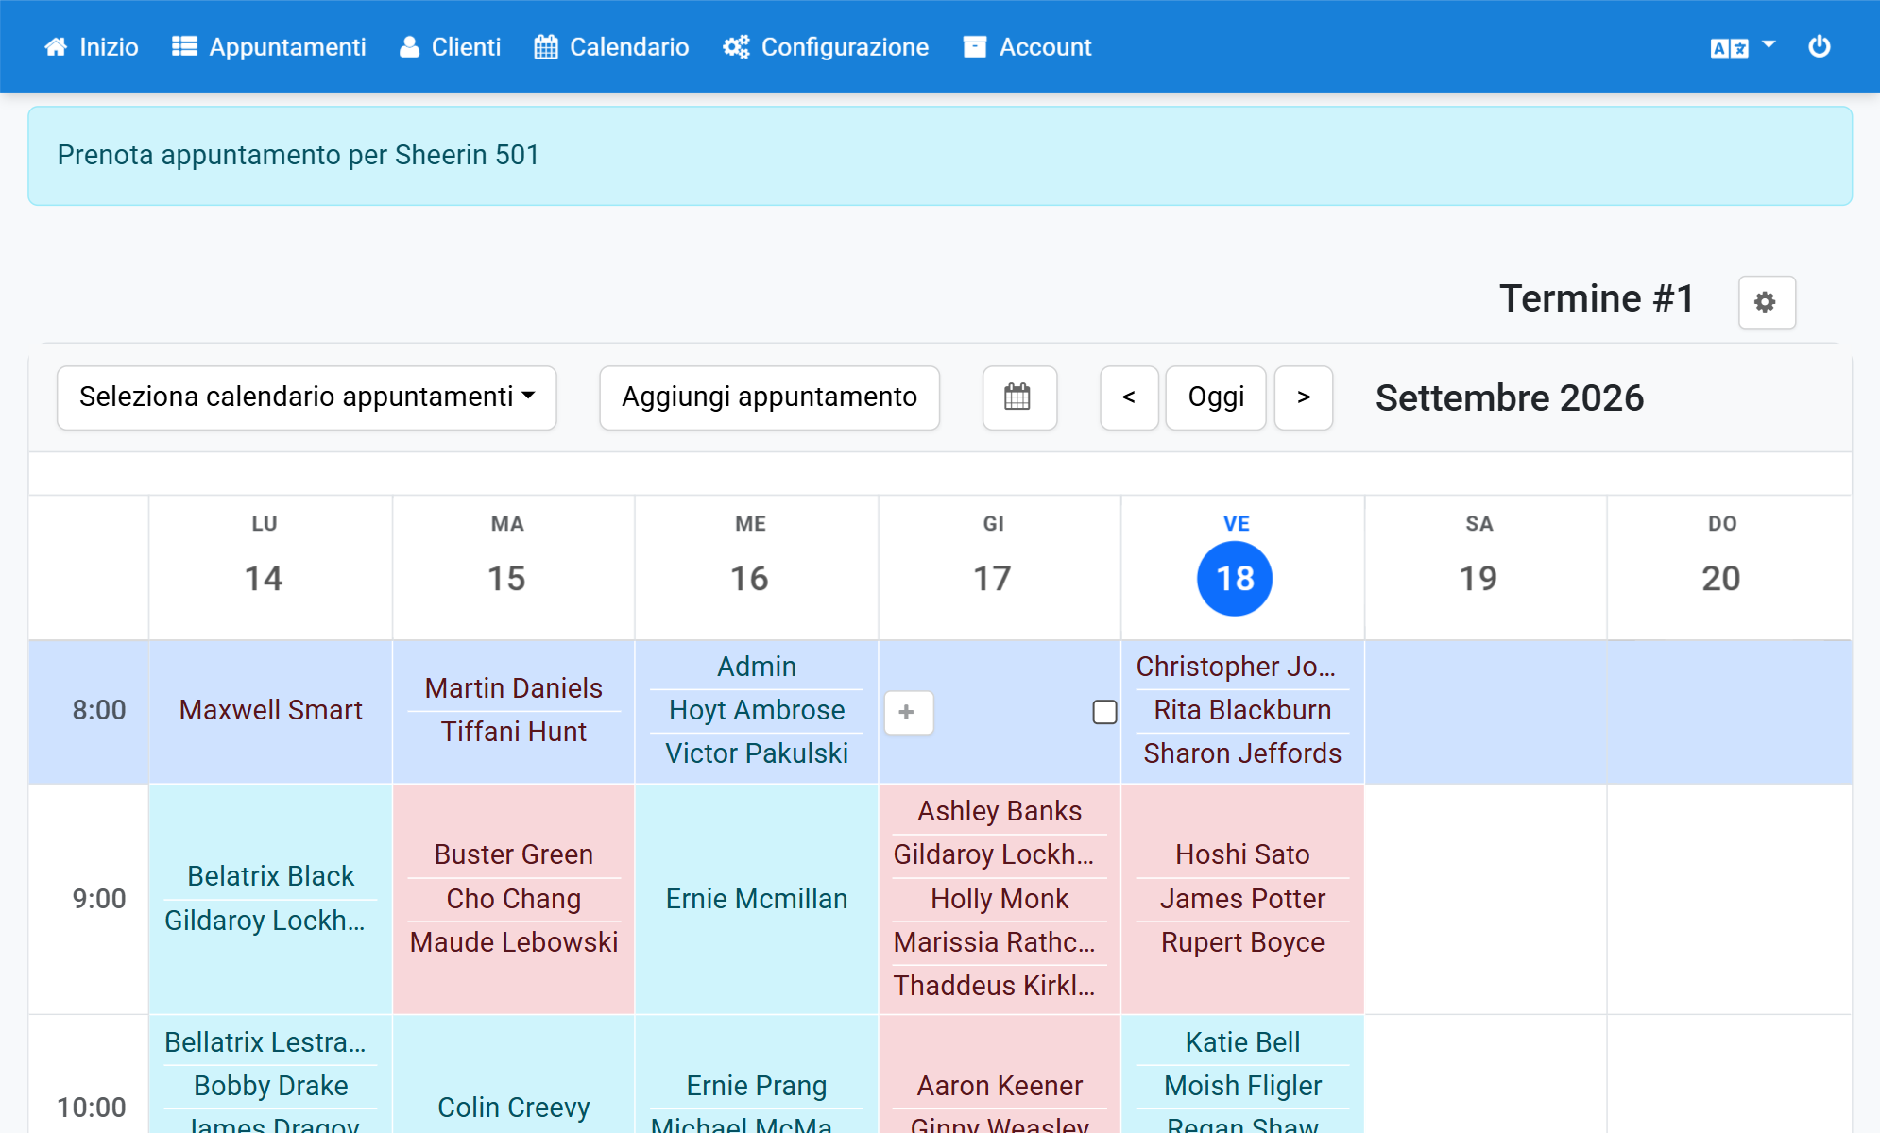Open Maxwell Smart appointment

[x=271, y=710]
